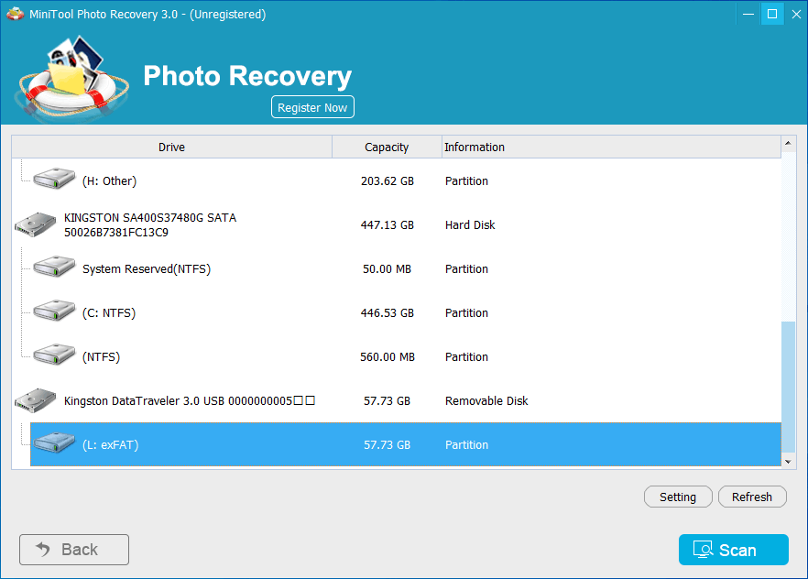This screenshot has height=579, width=808.
Task: Select the (H: Other) partition row
Action: pos(397,180)
